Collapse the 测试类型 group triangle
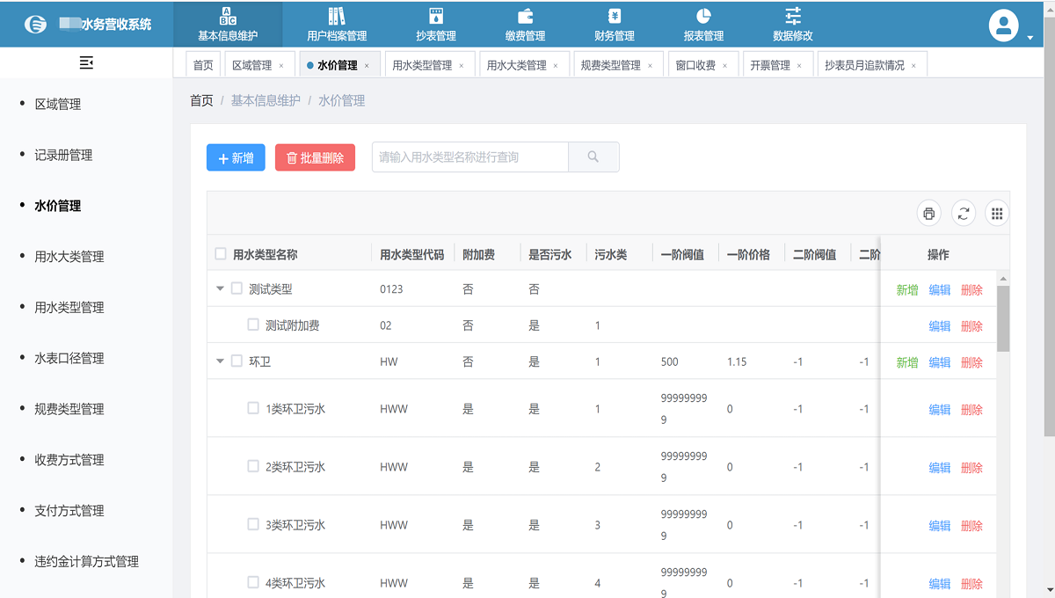Image resolution: width=1055 pixels, height=598 pixels. point(219,288)
